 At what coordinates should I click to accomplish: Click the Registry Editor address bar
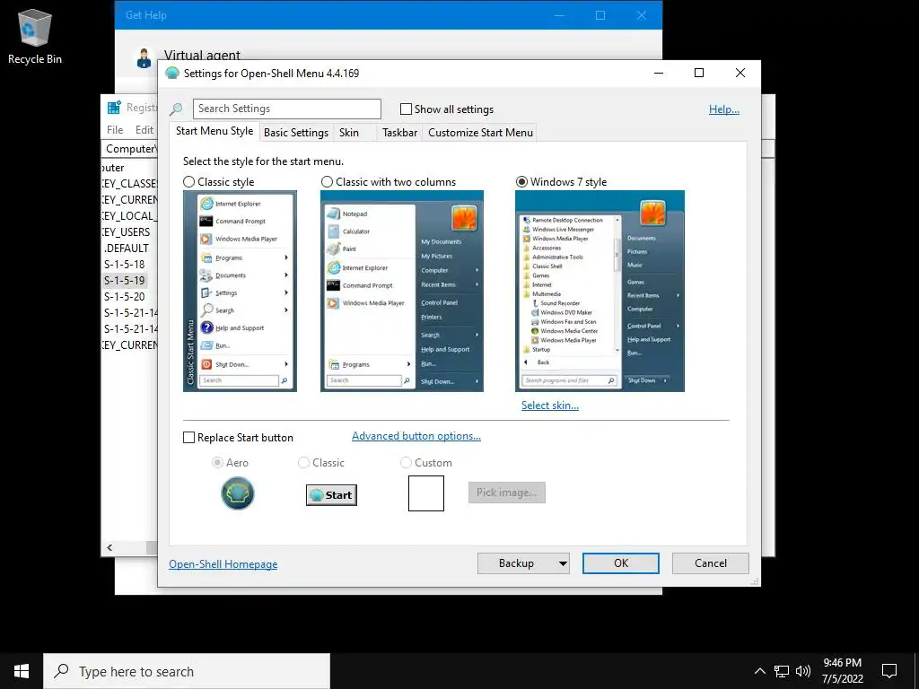coord(129,149)
